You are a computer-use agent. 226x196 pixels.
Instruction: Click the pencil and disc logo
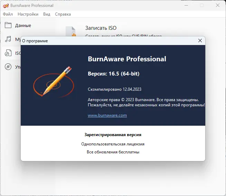(54, 82)
